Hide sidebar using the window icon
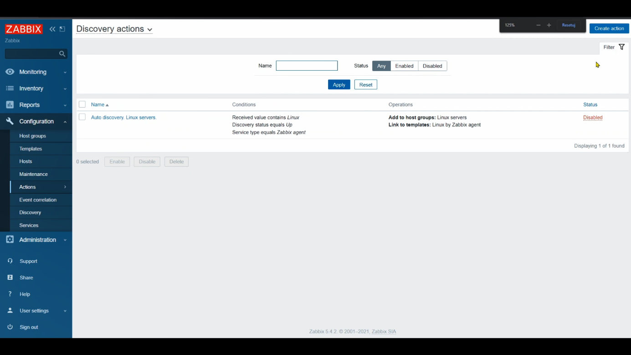 click(x=62, y=29)
